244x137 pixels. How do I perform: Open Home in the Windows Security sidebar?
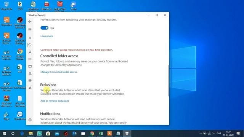point(30,38)
